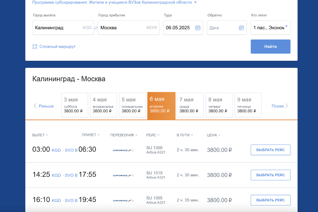
Task: Click the complex route icon
Action: pyautogui.click(x=35, y=47)
